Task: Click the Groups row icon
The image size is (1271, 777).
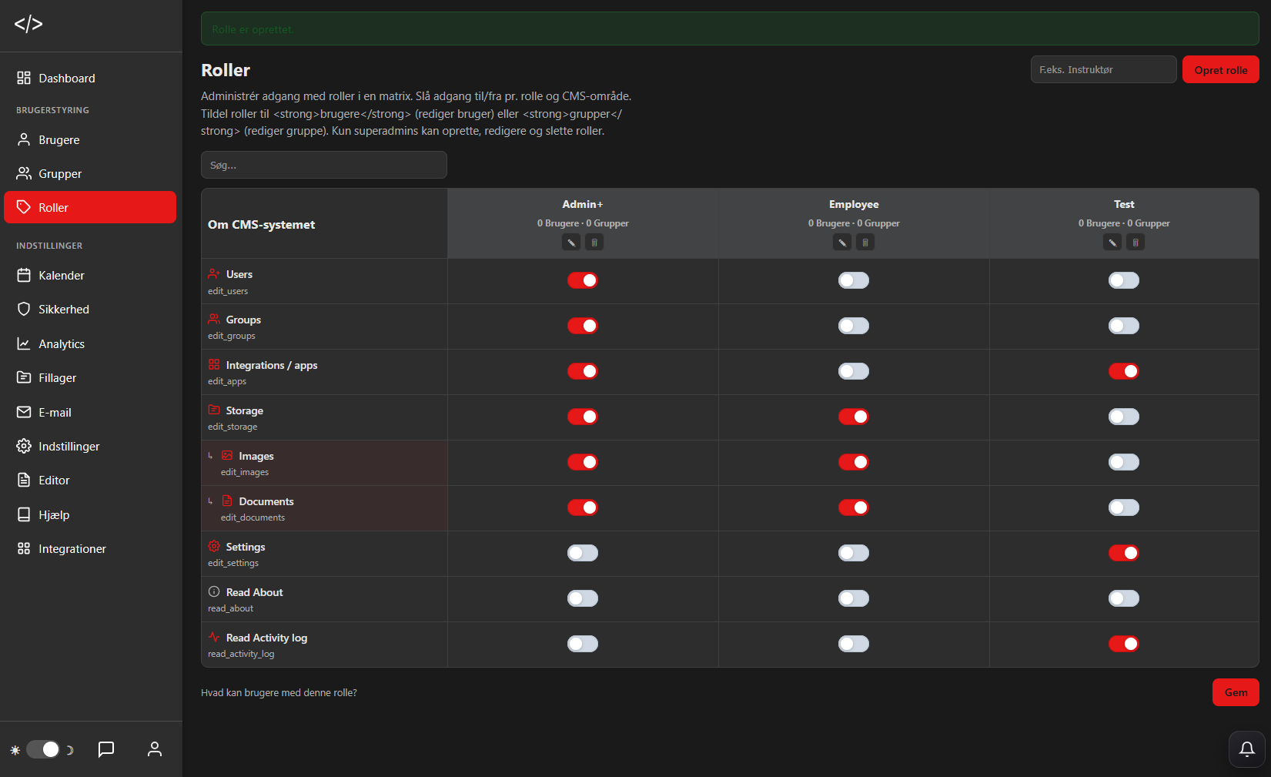Action: tap(214, 319)
